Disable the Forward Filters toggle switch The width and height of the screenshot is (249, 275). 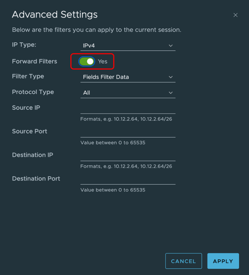coord(87,61)
